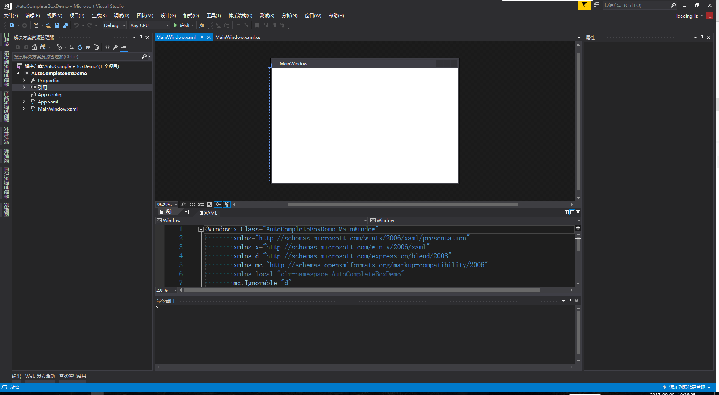Switch to the MainWindow.xaml.cs tab
This screenshot has height=395, width=719.
pyautogui.click(x=238, y=37)
